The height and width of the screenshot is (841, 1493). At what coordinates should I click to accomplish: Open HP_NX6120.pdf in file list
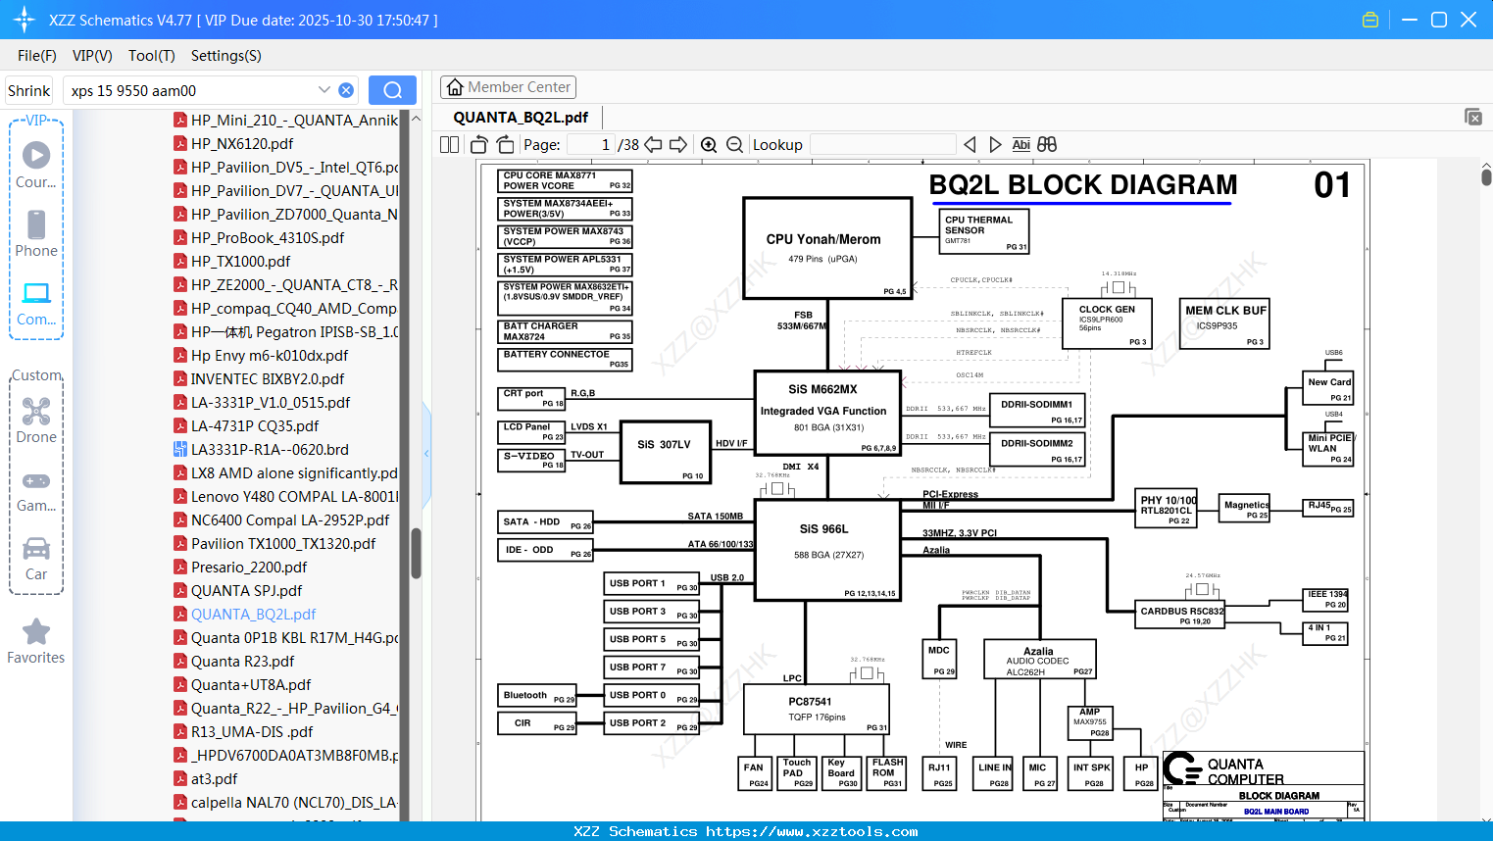point(242,143)
